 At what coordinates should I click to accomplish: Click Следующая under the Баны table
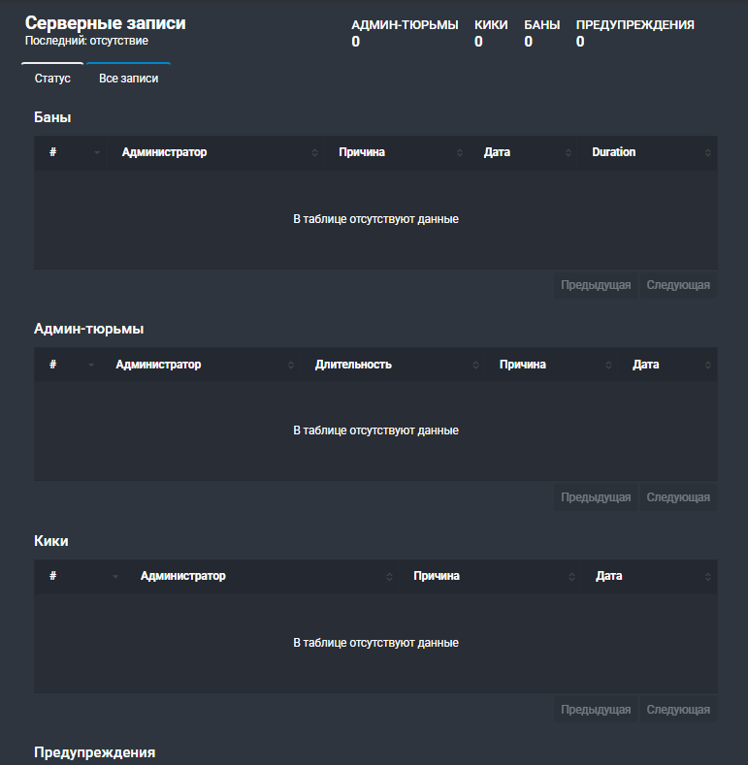coord(678,285)
